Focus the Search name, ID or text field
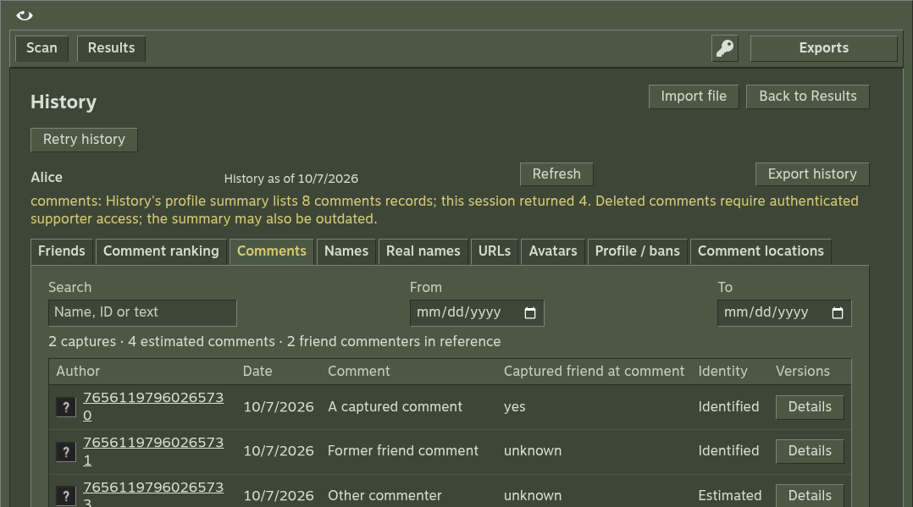Screen dimensions: 913x507 142,312
